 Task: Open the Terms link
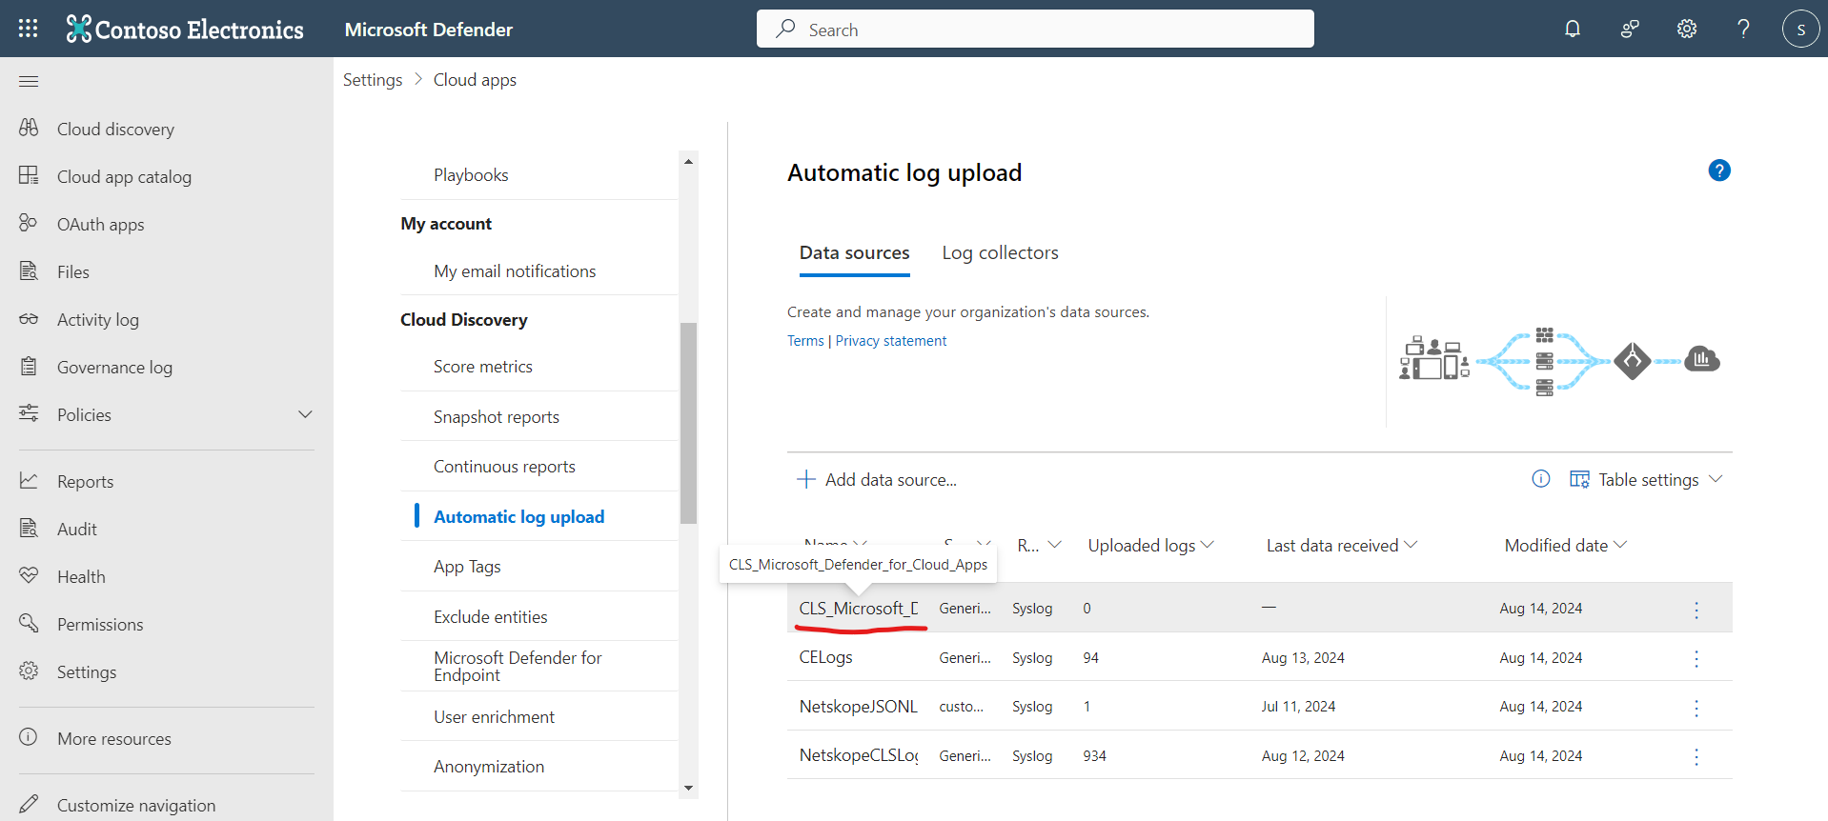(x=805, y=341)
